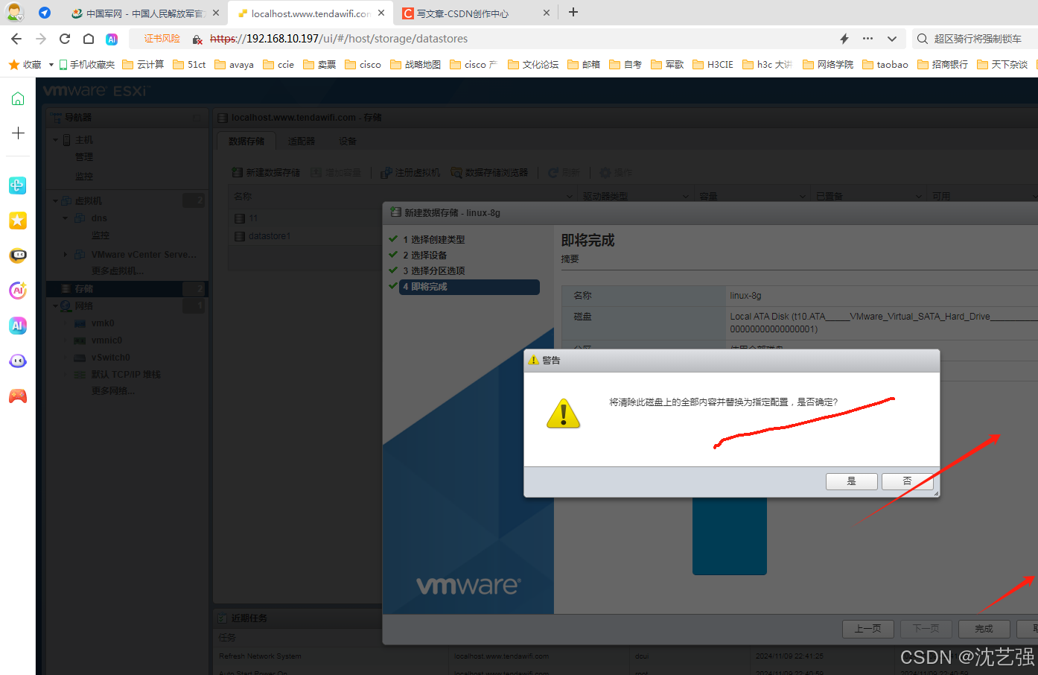Click the 下一页 wizard button
The width and height of the screenshot is (1038, 675).
[x=926, y=629]
